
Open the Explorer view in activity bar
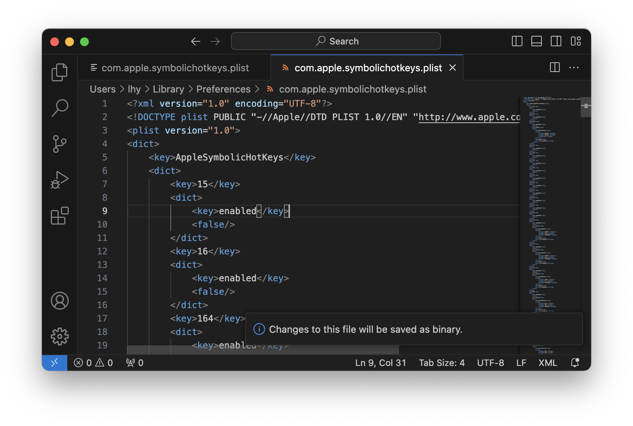coord(59,72)
